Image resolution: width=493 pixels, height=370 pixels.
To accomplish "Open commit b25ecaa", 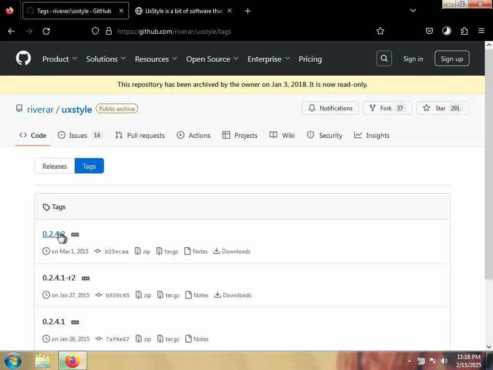I will 117,251.
